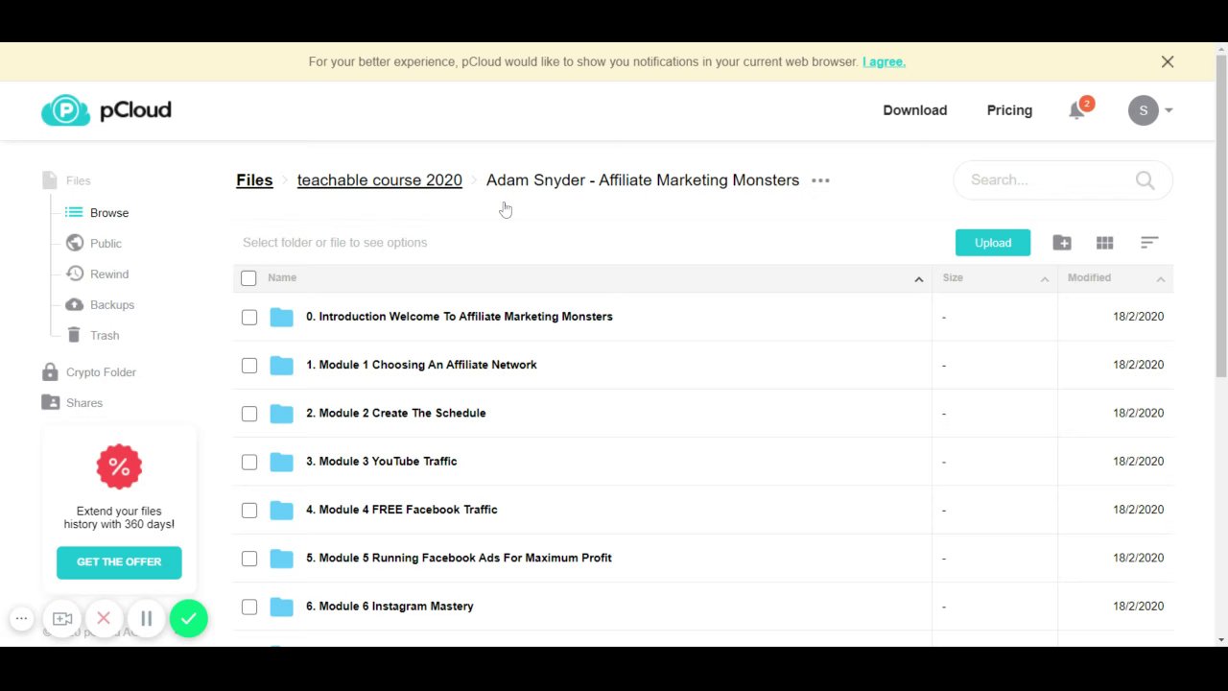Open 1. Module 1 Choosing An Affiliate Network folder
This screenshot has width=1228, height=691.
(x=421, y=365)
